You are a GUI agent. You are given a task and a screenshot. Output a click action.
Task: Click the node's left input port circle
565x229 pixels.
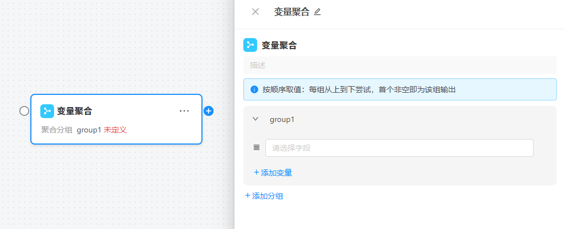click(x=24, y=111)
